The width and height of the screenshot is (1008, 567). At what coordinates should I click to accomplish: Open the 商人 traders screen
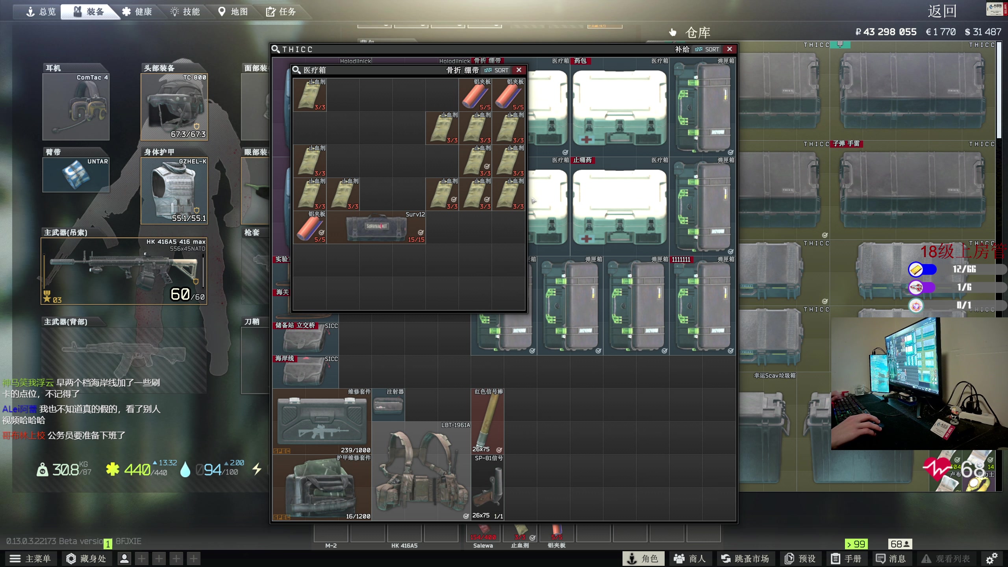pyautogui.click(x=691, y=559)
